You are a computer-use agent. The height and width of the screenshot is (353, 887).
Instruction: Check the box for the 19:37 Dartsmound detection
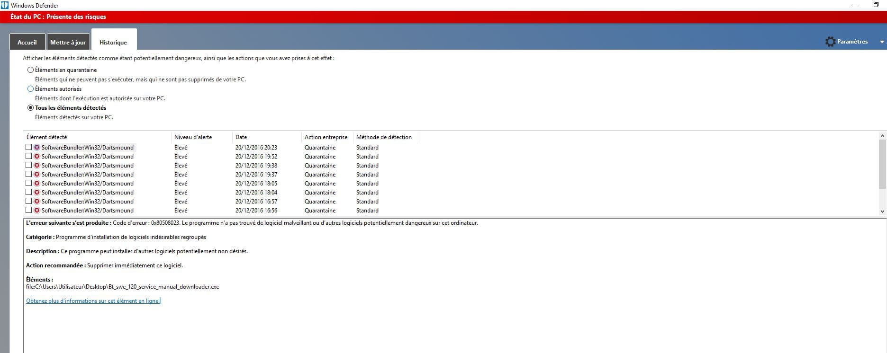(x=29, y=174)
